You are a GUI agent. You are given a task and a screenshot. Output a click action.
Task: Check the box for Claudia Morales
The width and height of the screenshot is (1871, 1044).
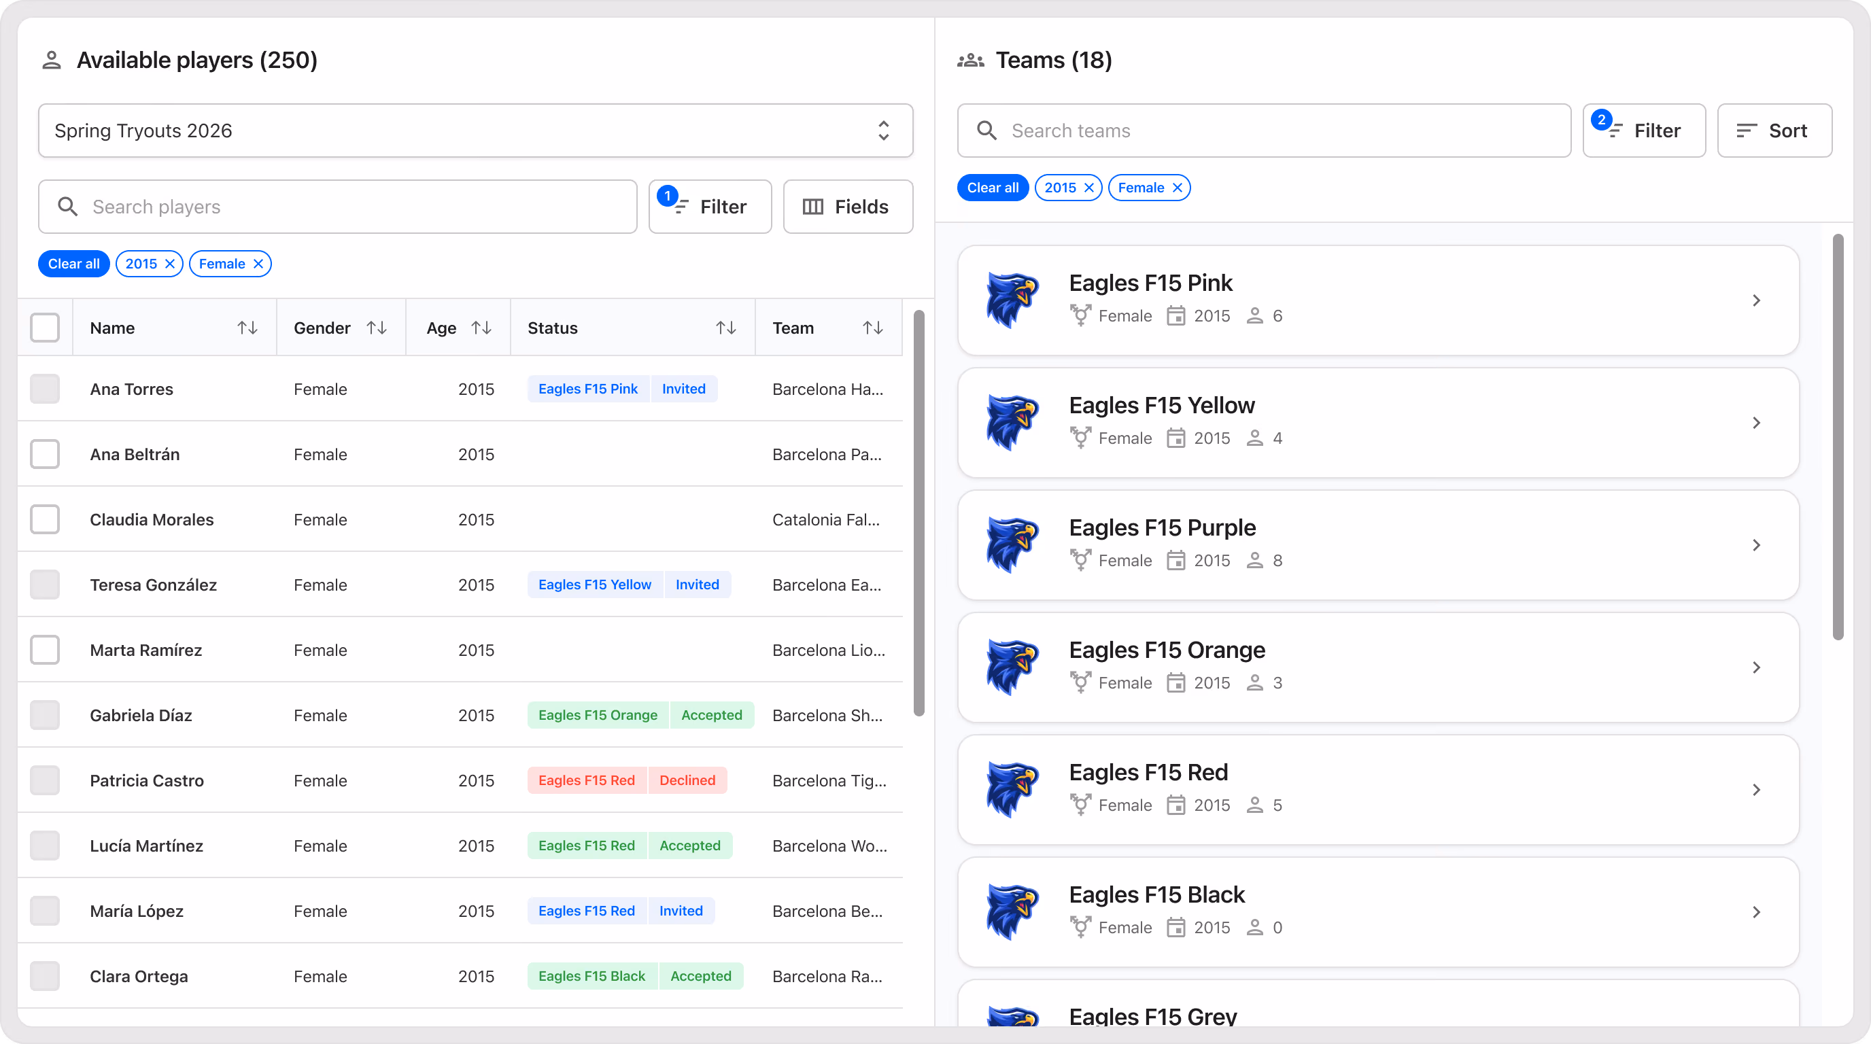tap(45, 519)
